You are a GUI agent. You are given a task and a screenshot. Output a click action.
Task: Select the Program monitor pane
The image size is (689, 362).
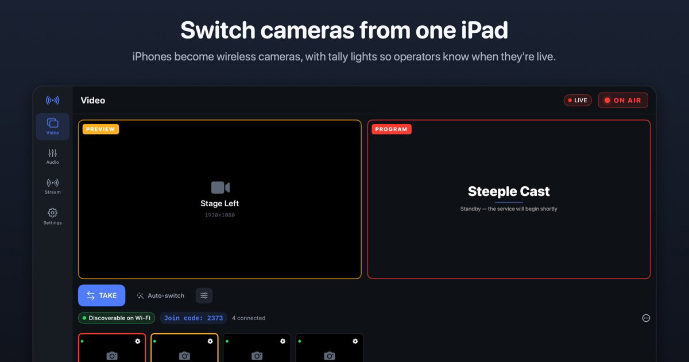pos(509,199)
